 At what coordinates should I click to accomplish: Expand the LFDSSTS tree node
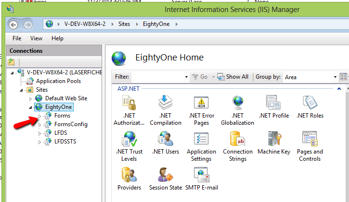(x=39, y=142)
